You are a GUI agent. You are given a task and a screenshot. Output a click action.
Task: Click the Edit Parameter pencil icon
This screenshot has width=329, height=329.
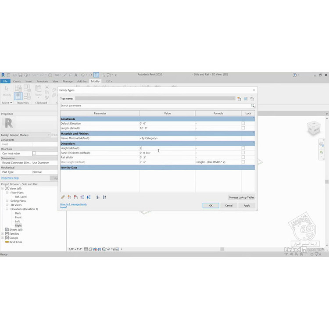pos(63,197)
